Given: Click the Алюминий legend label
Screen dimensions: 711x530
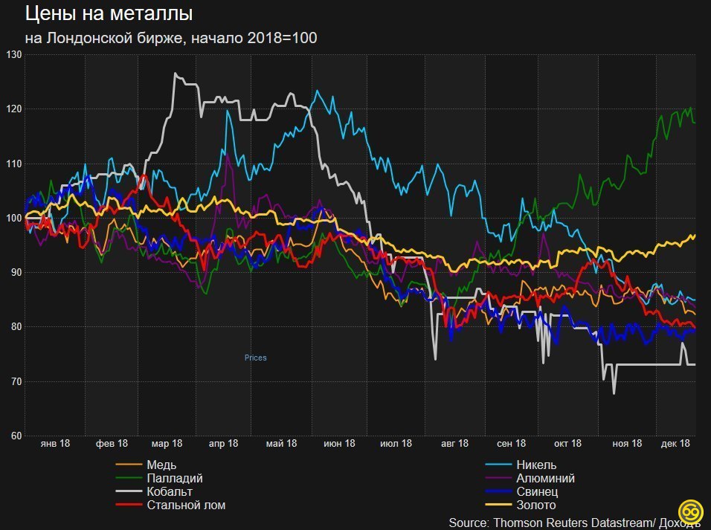Looking at the screenshot, I should pos(545,478).
